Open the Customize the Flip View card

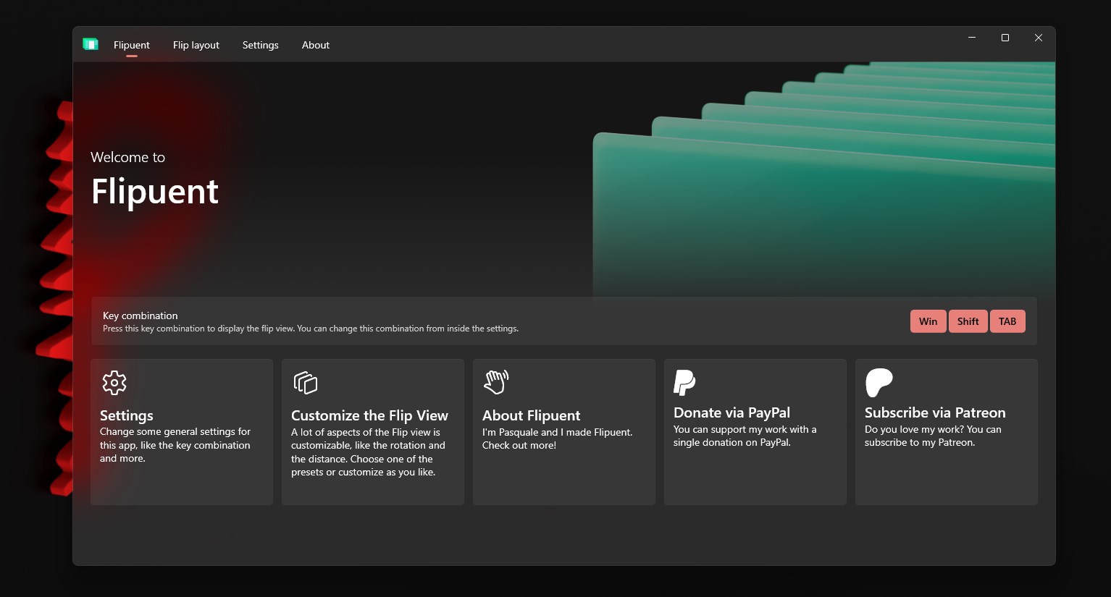pos(373,432)
